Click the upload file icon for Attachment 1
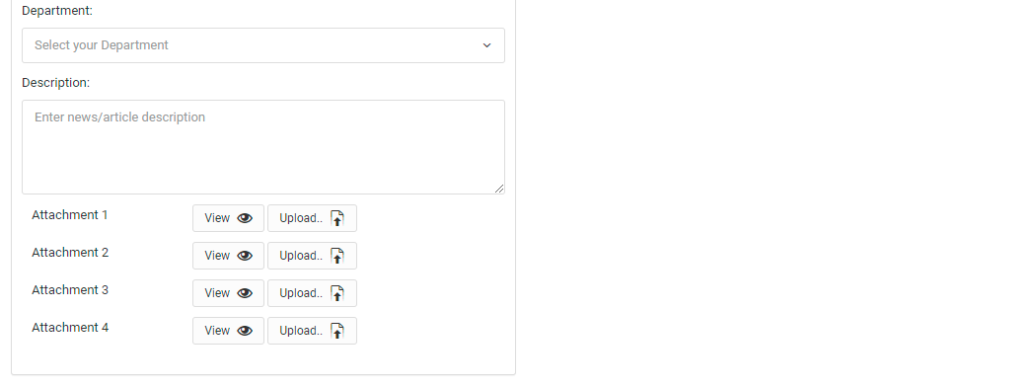 pos(337,218)
